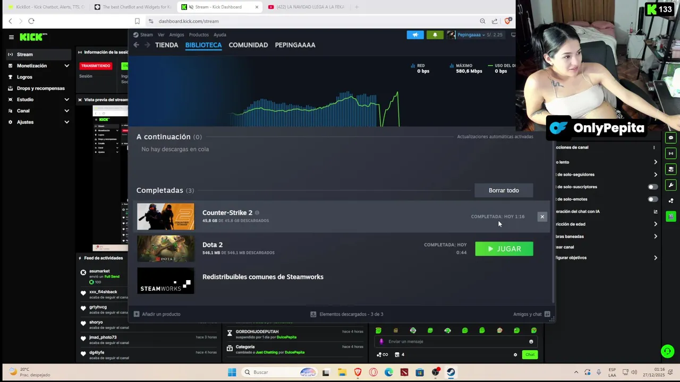This screenshot has height=382, width=680.
Task: Go back with Steam's left arrow
Action: 137,45
